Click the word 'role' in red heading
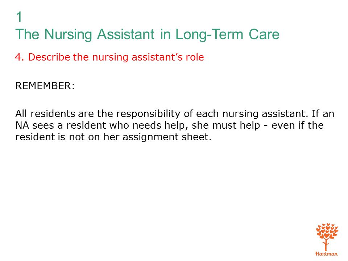The width and height of the screenshot is (348, 261). coord(195,57)
